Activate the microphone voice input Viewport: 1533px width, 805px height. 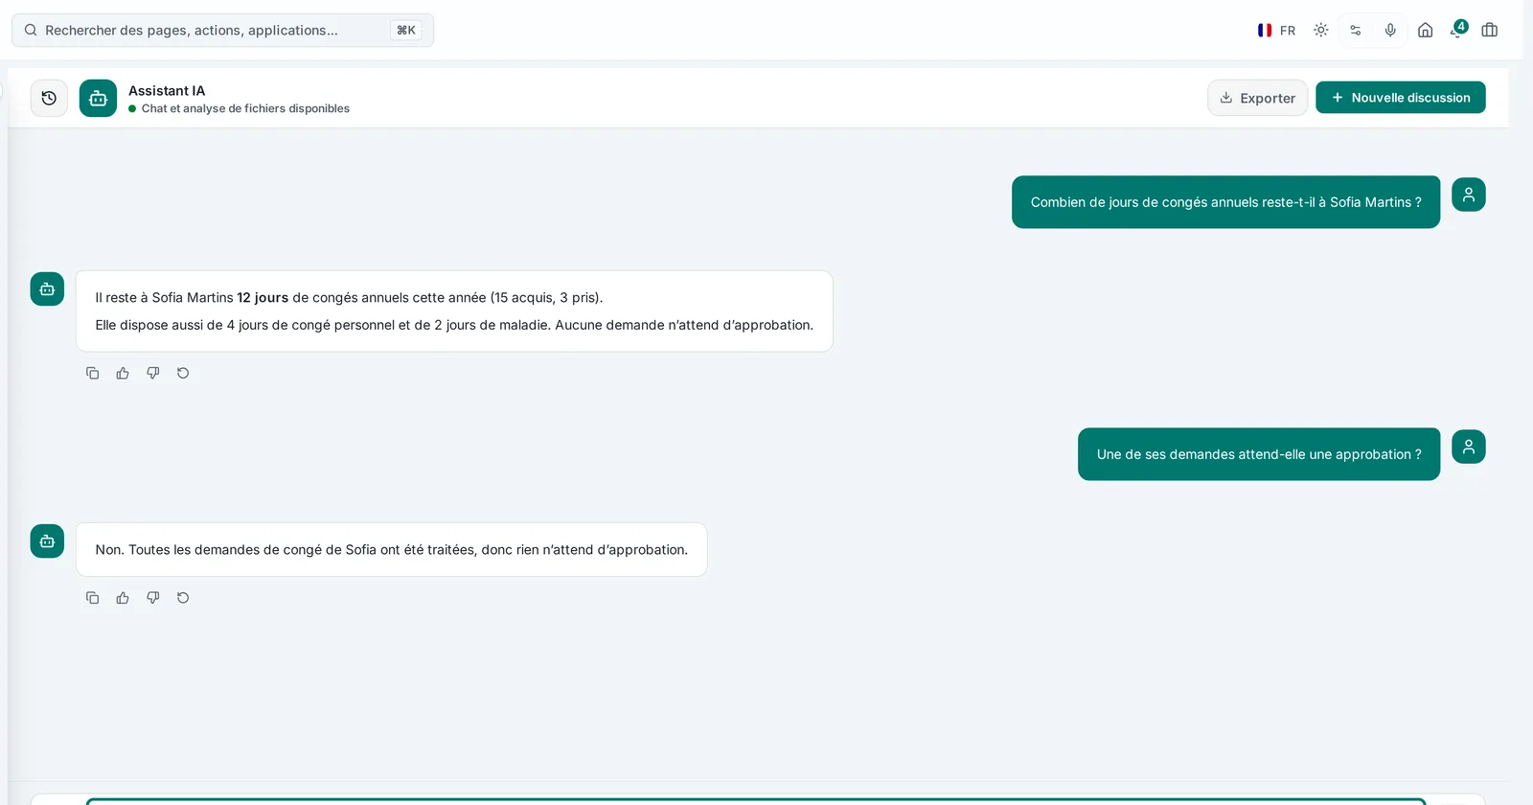coord(1390,30)
